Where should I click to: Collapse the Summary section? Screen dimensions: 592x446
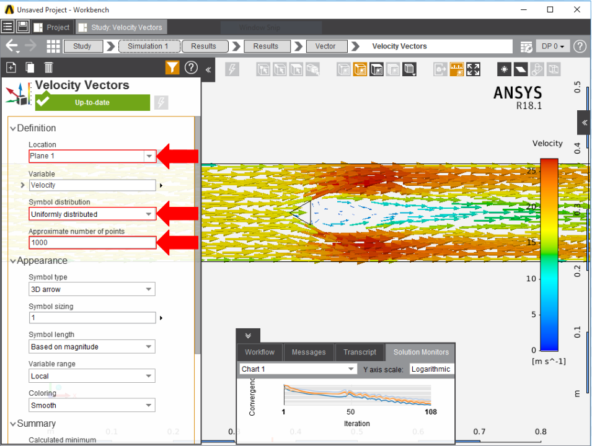click(13, 424)
